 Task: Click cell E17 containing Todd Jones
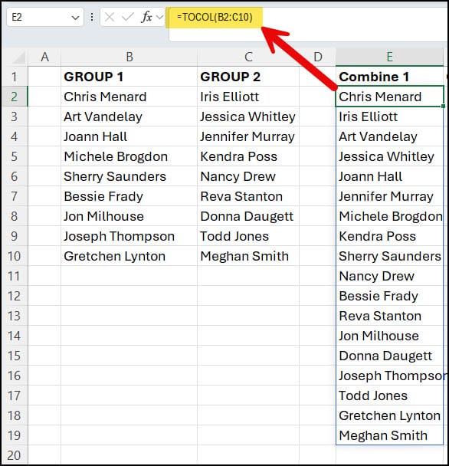[389, 395]
